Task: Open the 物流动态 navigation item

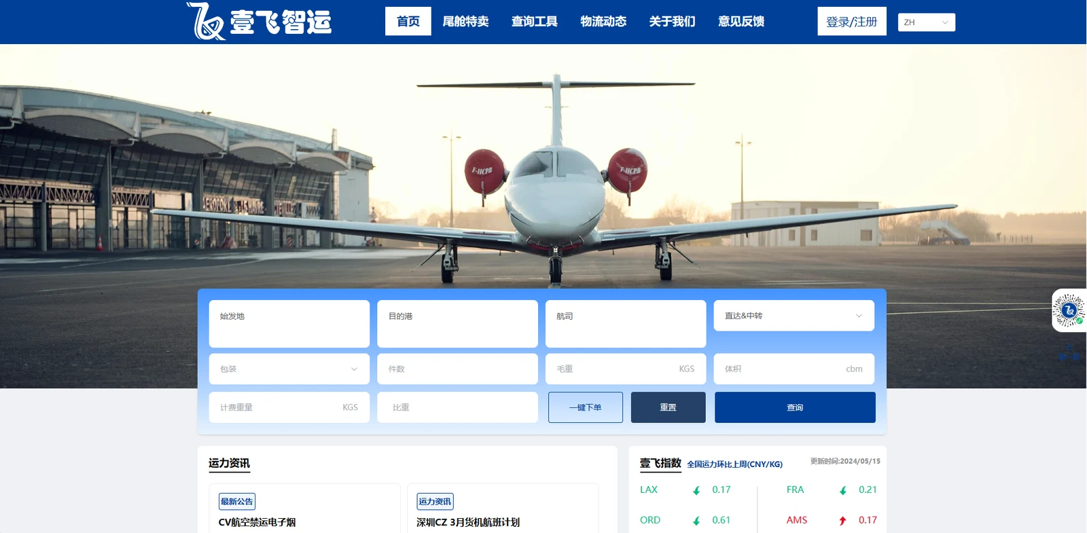Action: (603, 21)
